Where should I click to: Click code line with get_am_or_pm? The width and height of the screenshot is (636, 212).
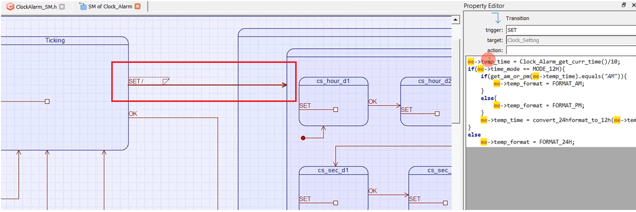tap(554, 77)
